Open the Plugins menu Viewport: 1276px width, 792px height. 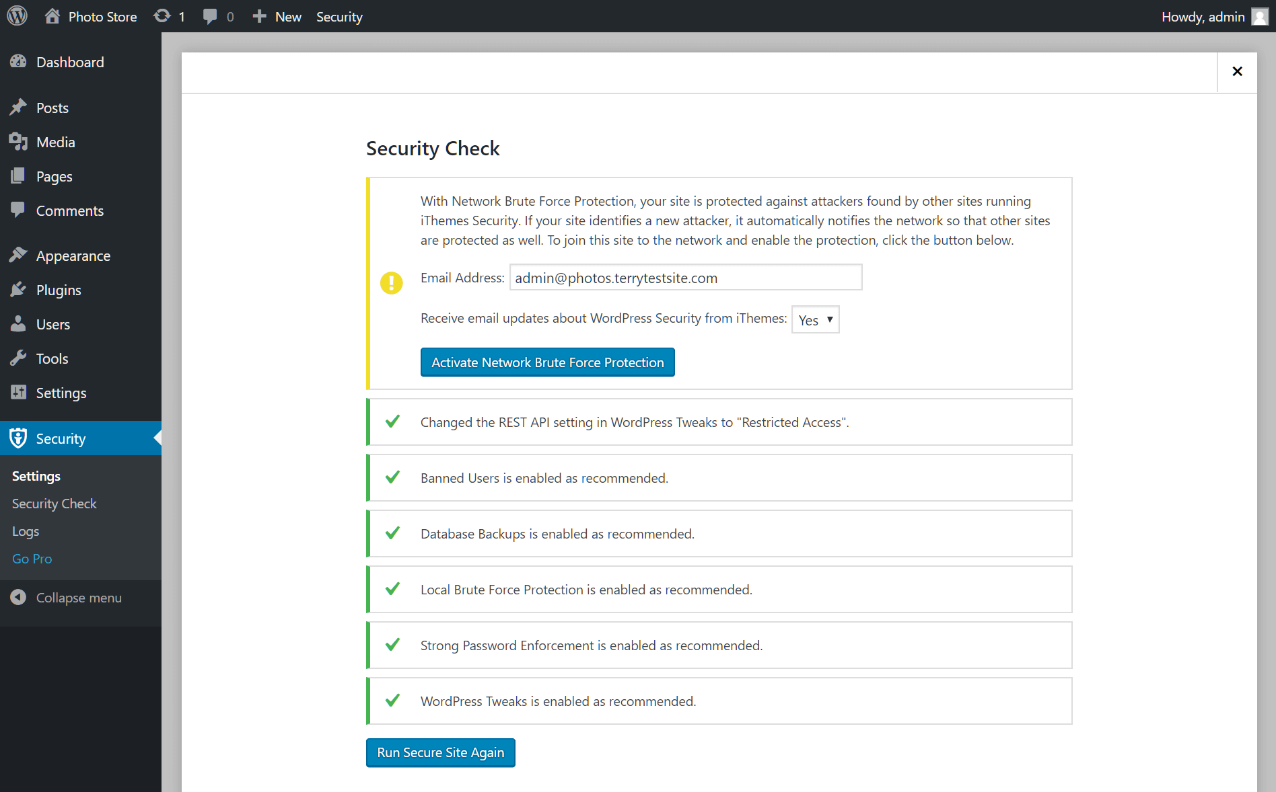click(x=59, y=290)
